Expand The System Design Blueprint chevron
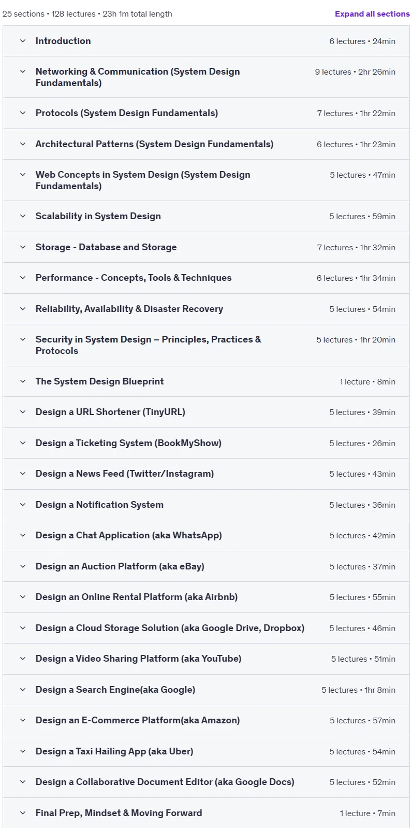Screen dimensions: 412x828 [23, 381]
